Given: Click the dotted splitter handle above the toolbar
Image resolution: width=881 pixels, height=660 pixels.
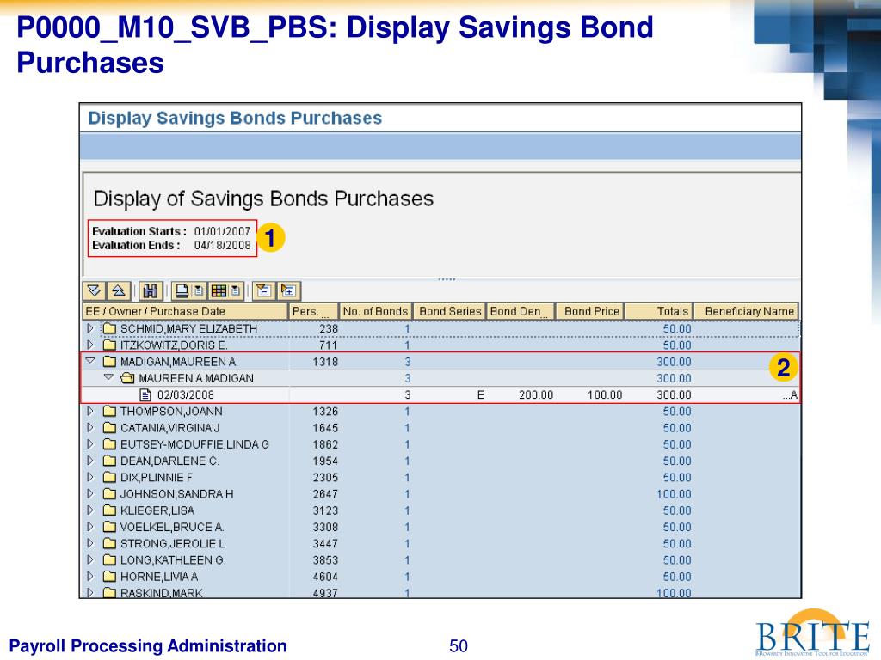Looking at the screenshot, I should click(x=447, y=279).
